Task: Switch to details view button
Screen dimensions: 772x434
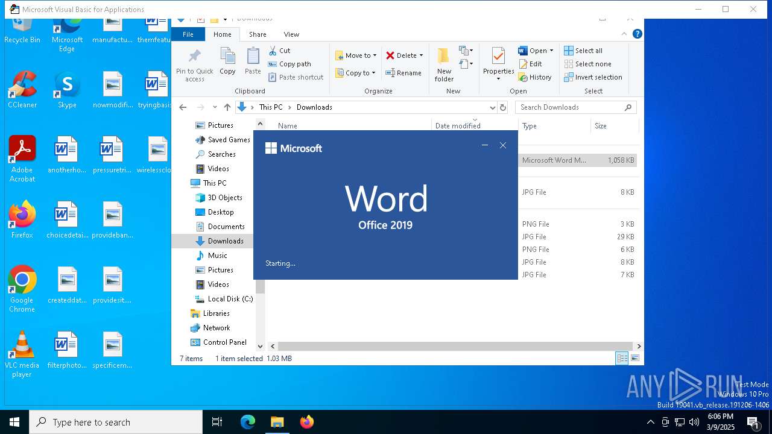Action: point(622,359)
